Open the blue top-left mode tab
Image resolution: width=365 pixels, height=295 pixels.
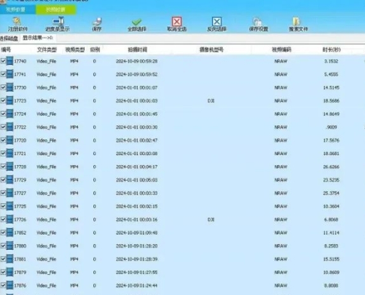click(16, 10)
